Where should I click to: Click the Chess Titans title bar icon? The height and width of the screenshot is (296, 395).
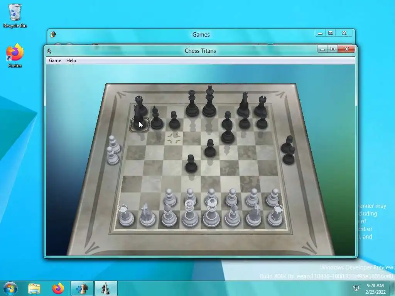click(x=49, y=51)
